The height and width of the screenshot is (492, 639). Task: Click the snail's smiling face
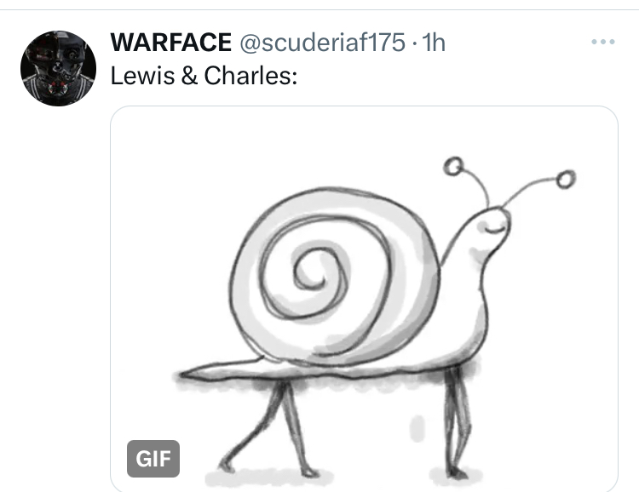(x=494, y=229)
